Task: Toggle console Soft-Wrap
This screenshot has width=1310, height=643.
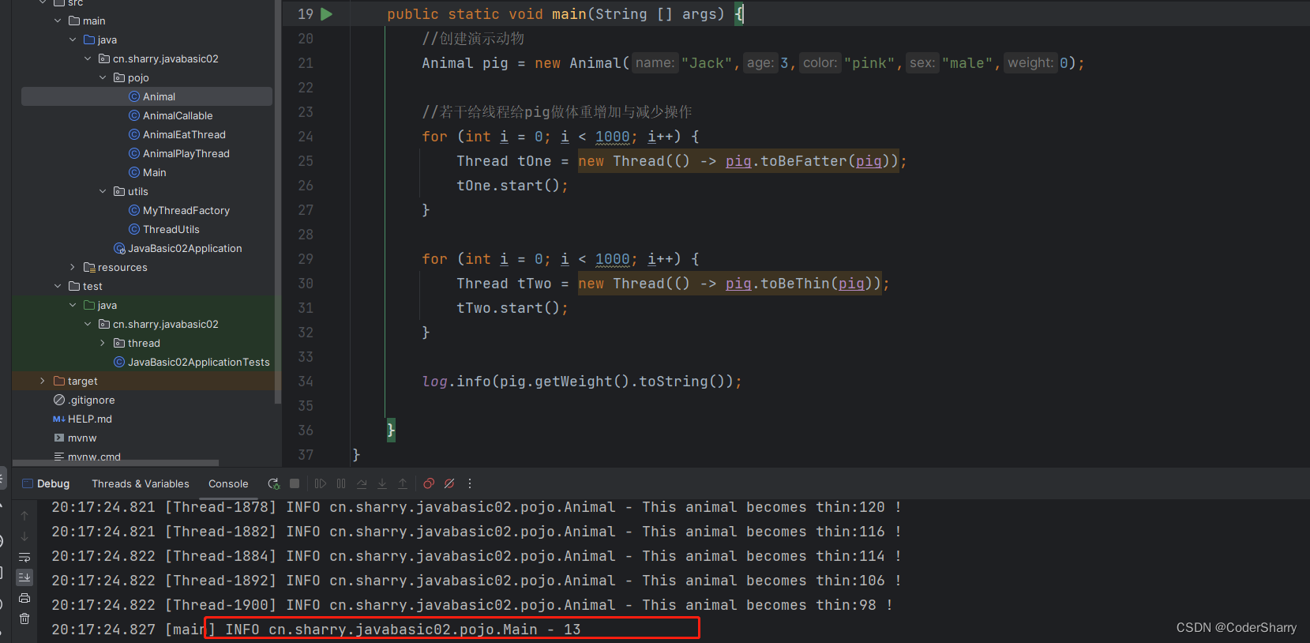Action: (x=24, y=557)
